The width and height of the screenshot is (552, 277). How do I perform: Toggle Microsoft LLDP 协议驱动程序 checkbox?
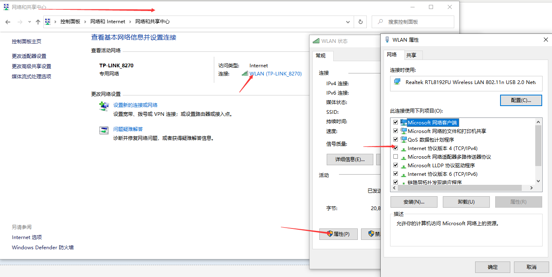(x=395, y=165)
